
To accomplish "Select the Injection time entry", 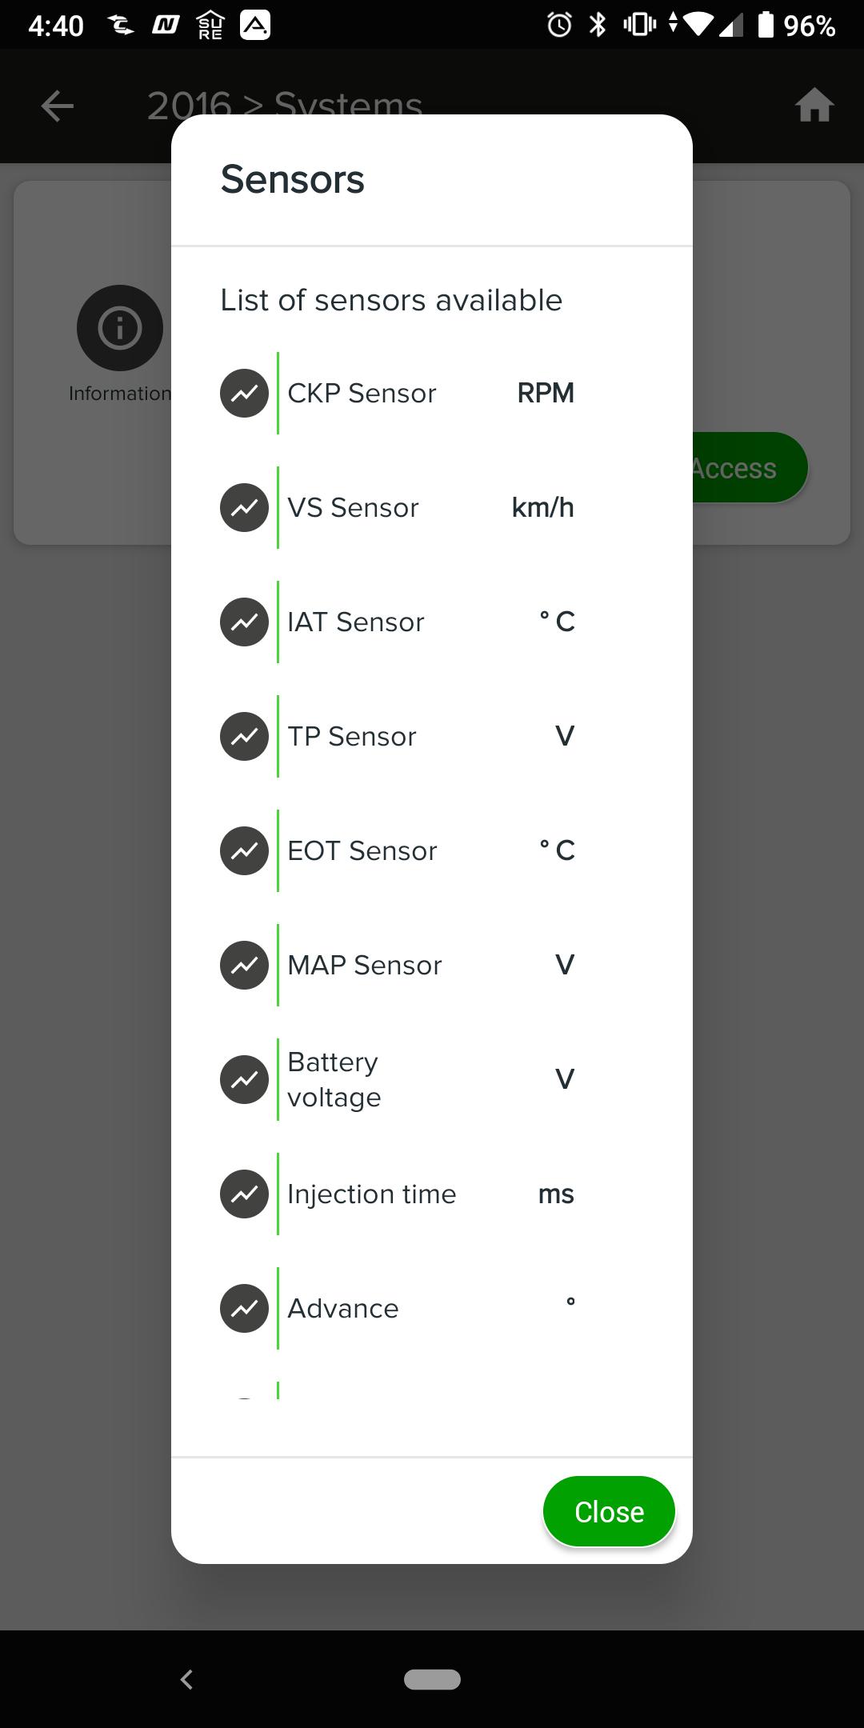I will coord(371,1194).
